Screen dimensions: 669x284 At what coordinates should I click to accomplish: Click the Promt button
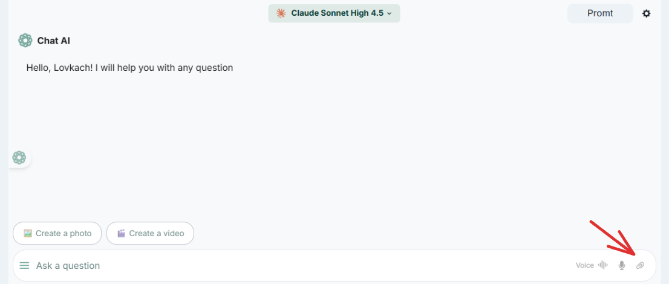point(599,13)
